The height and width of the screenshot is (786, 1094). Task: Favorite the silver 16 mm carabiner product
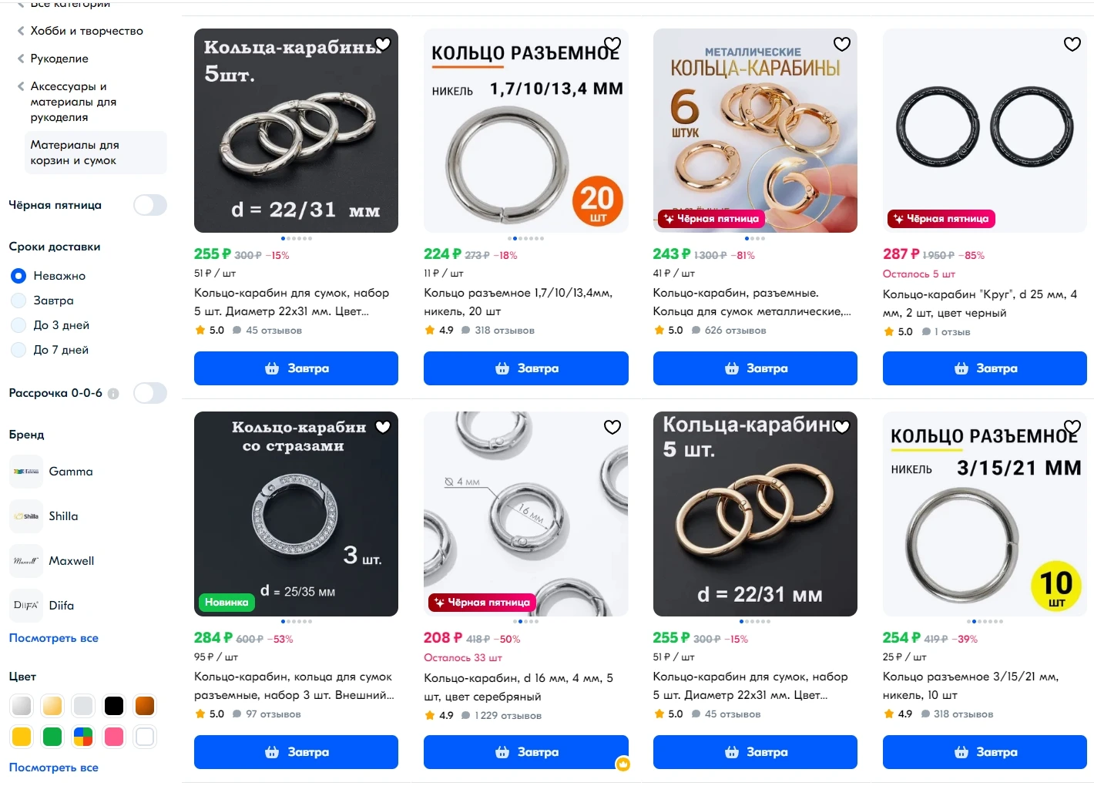(x=612, y=428)
